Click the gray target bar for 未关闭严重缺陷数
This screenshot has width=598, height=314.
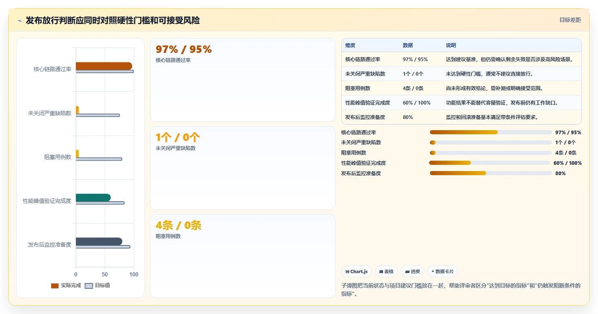[98, 115]
